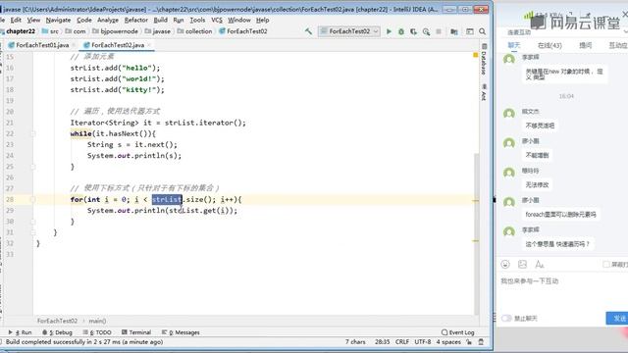Switch to ForEachTest01.java editor tab
Image resolution: width=628 pixels, height=353 pixels.
(x=41, y=45)
